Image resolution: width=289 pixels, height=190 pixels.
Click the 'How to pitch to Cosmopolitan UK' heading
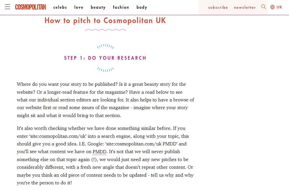pyautogui.click(x=105, y=20)
